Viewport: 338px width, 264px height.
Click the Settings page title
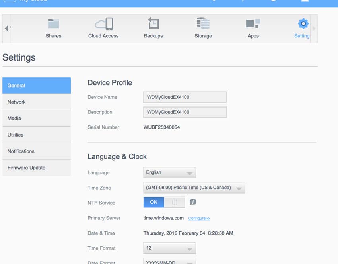19,57
